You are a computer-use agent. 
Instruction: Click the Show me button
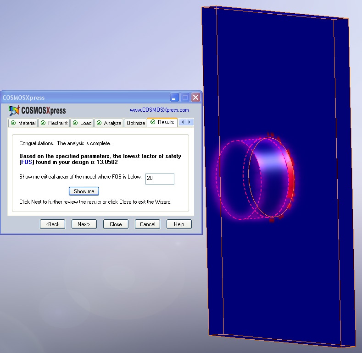coord(84,191)
